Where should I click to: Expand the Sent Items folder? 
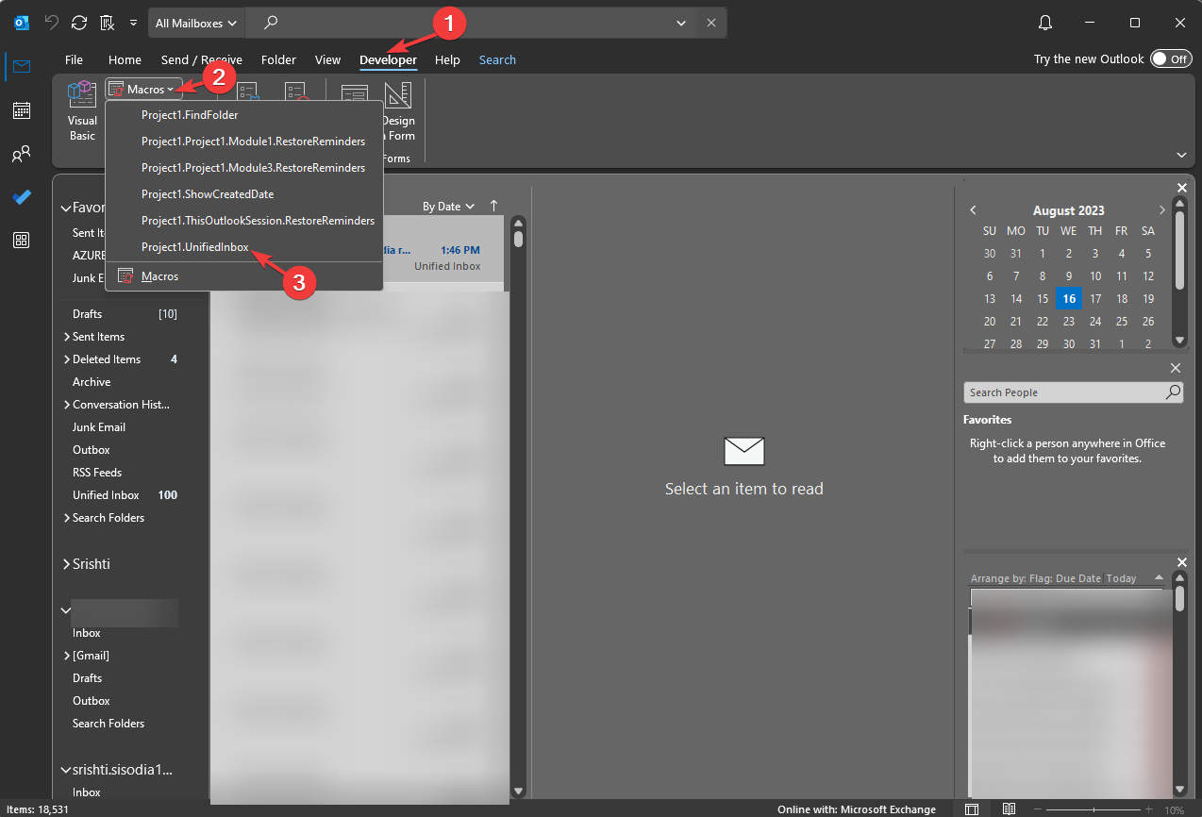66,337
